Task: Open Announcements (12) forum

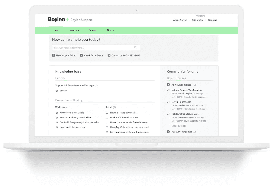Action: point(184,85)
